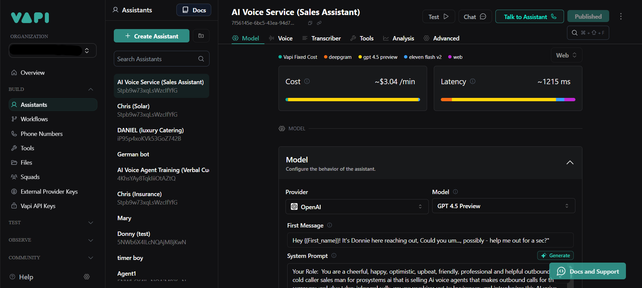
Task: Open the Web selector dropdown
Action: tap(566, 55)
